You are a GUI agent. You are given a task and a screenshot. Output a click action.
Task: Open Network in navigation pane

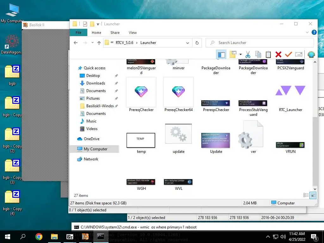(91, 159)
